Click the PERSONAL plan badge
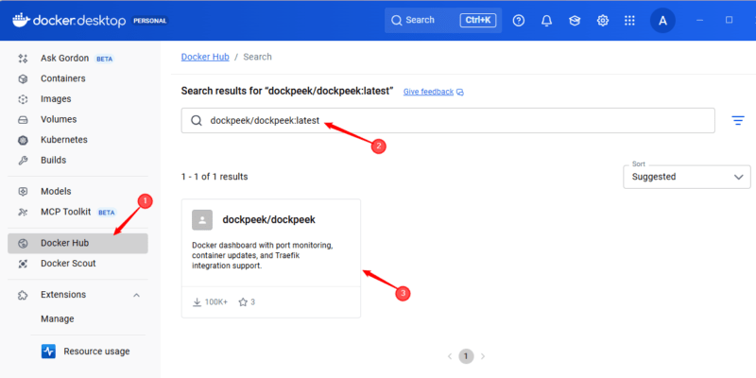Screen dimensions: 756x378 pos(150,21)
